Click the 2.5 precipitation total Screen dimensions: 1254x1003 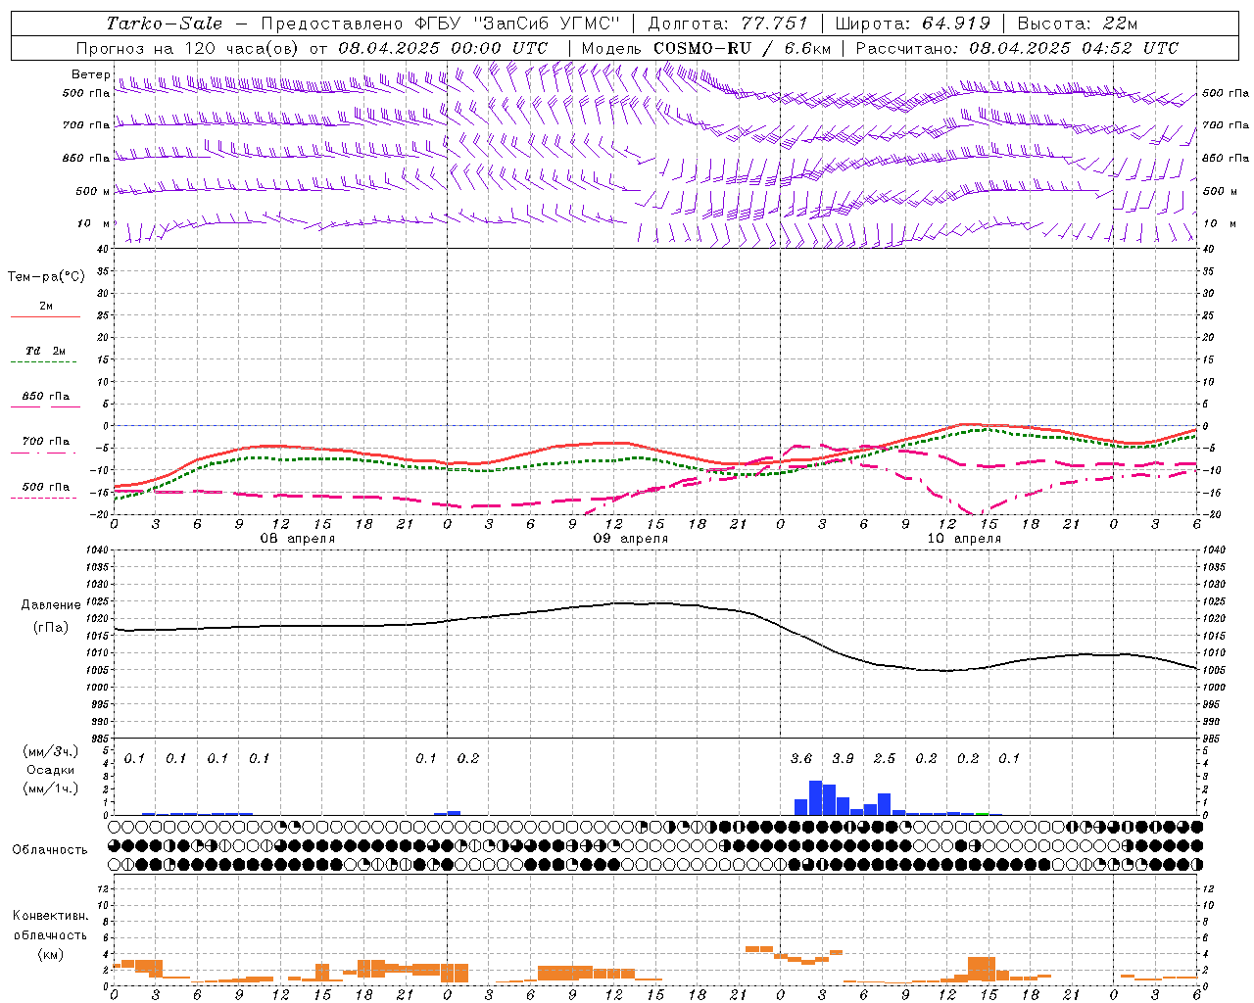[885, 759]
